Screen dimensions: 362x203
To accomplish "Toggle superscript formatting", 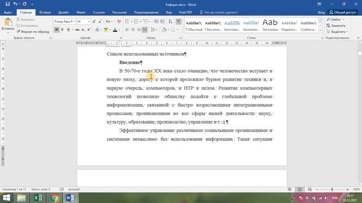I will 89,30.
